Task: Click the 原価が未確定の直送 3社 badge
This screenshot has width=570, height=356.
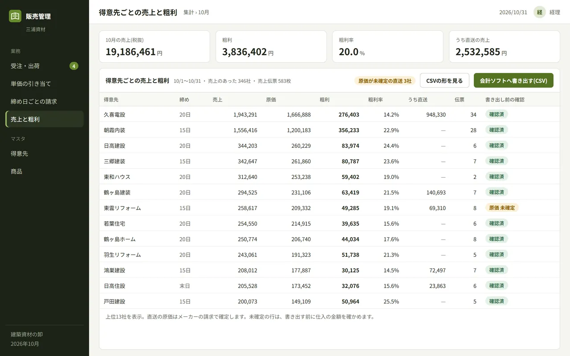Action: 385,81
